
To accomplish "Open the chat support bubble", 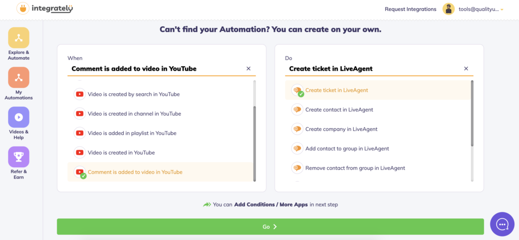I will (x=502, y=224).
